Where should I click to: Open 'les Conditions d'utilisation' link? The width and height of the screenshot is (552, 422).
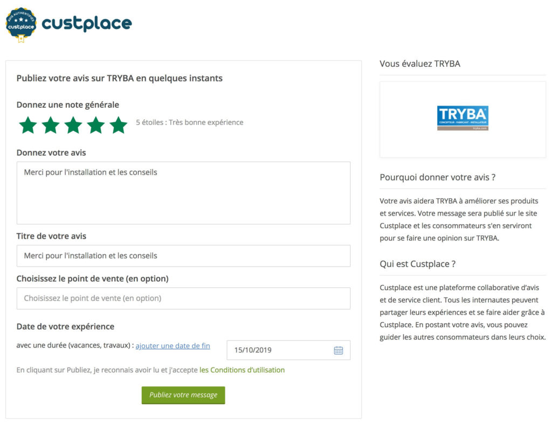pyautogui.click(x=242, y=370)
